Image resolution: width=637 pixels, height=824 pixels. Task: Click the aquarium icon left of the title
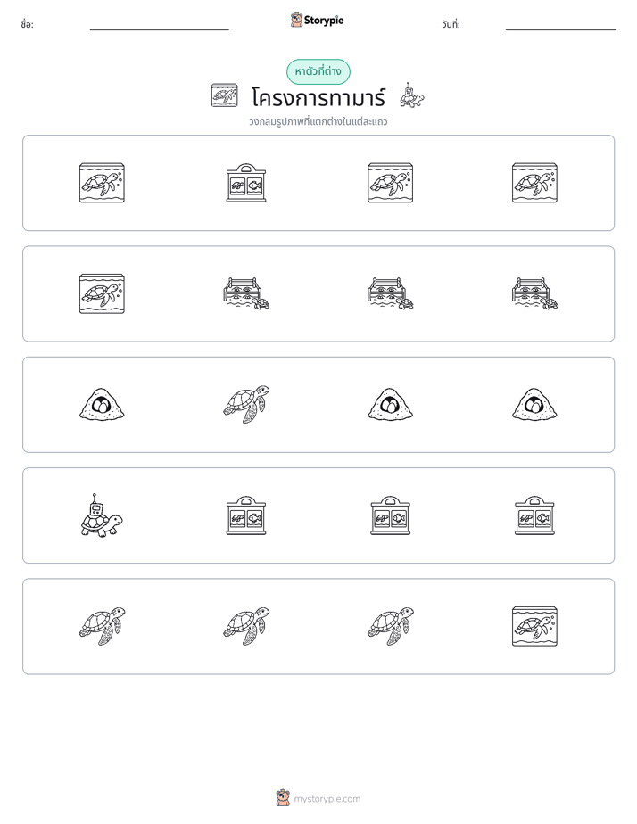click(225, 95)
